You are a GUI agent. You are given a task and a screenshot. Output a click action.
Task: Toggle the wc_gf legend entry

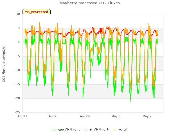[120, 129]
